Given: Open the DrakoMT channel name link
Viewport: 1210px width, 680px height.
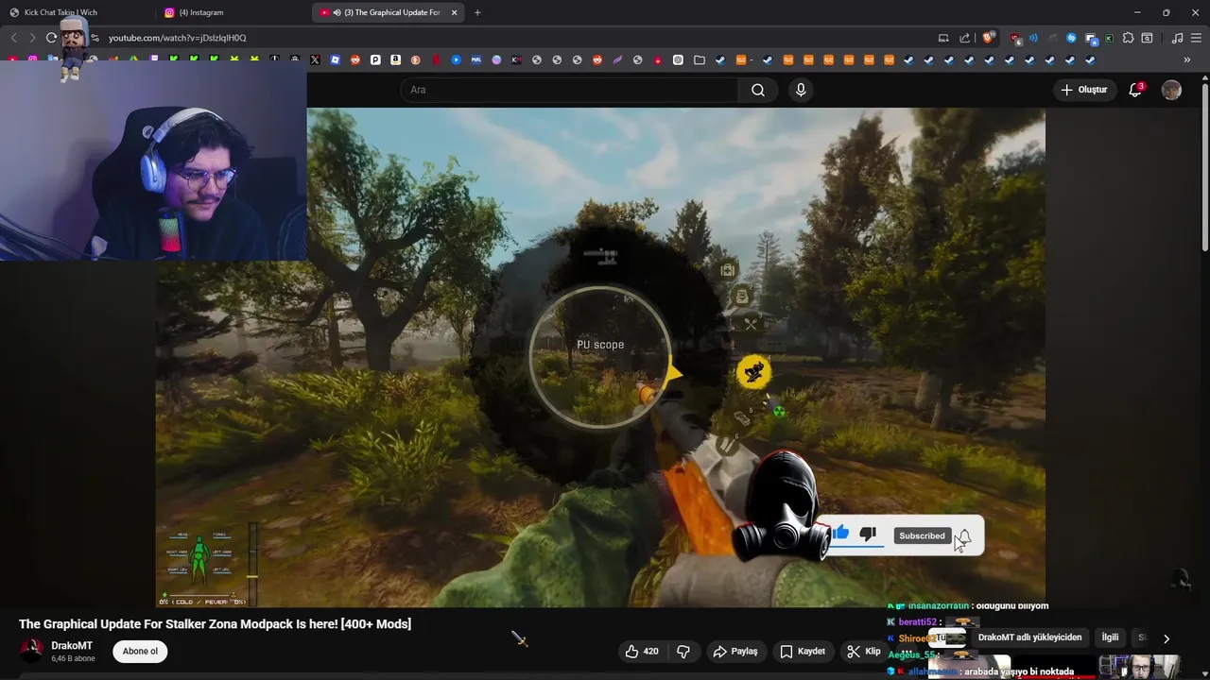Looking at the screenshot, I should [72, 646].
